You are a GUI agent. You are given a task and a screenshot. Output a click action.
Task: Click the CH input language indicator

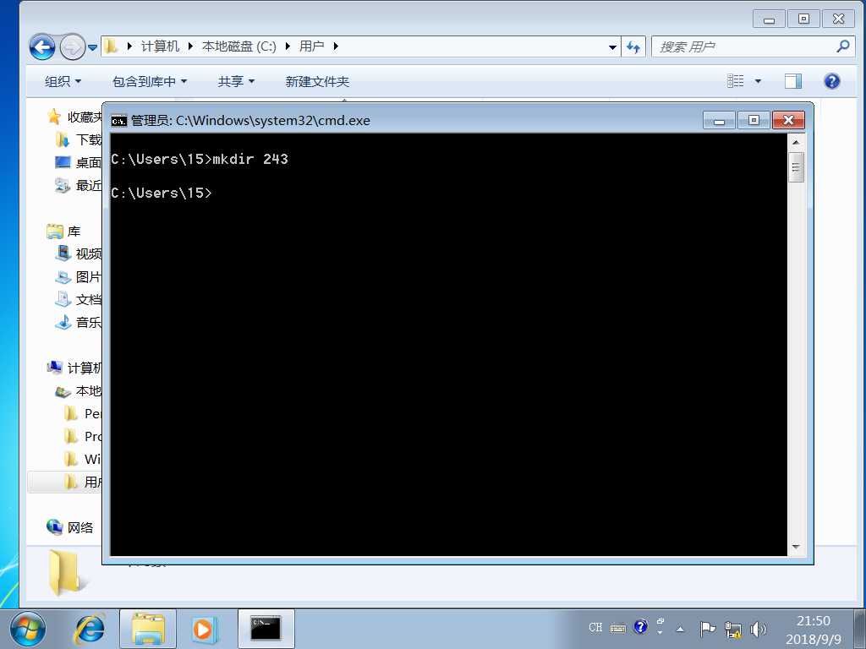coord(595,628)
